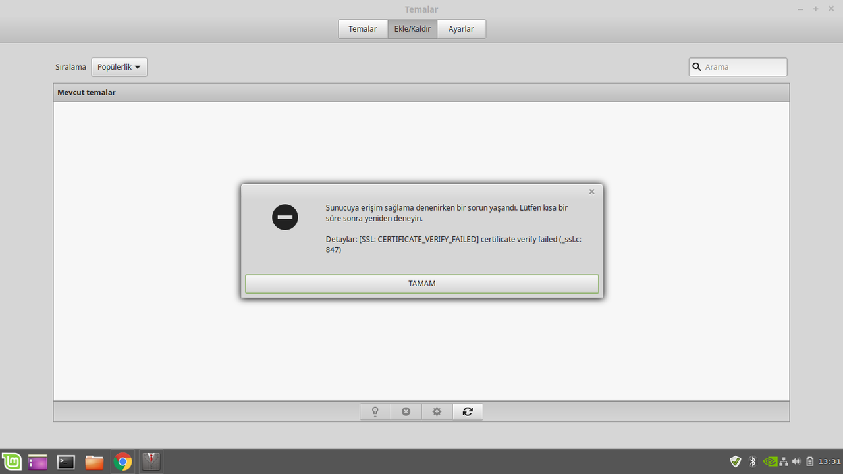Open the Ayarlar tab

[461, 29]
